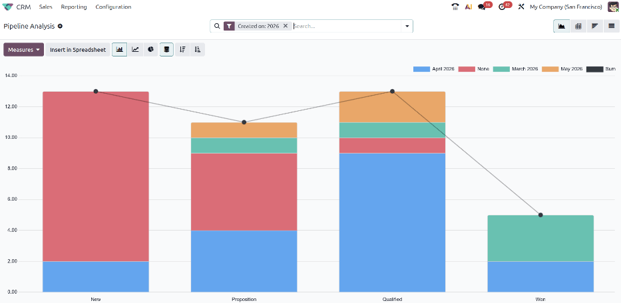The height and width of the screenshot is (303, 621).
Task: Open the Reporting menu
Action: [74, 7]
